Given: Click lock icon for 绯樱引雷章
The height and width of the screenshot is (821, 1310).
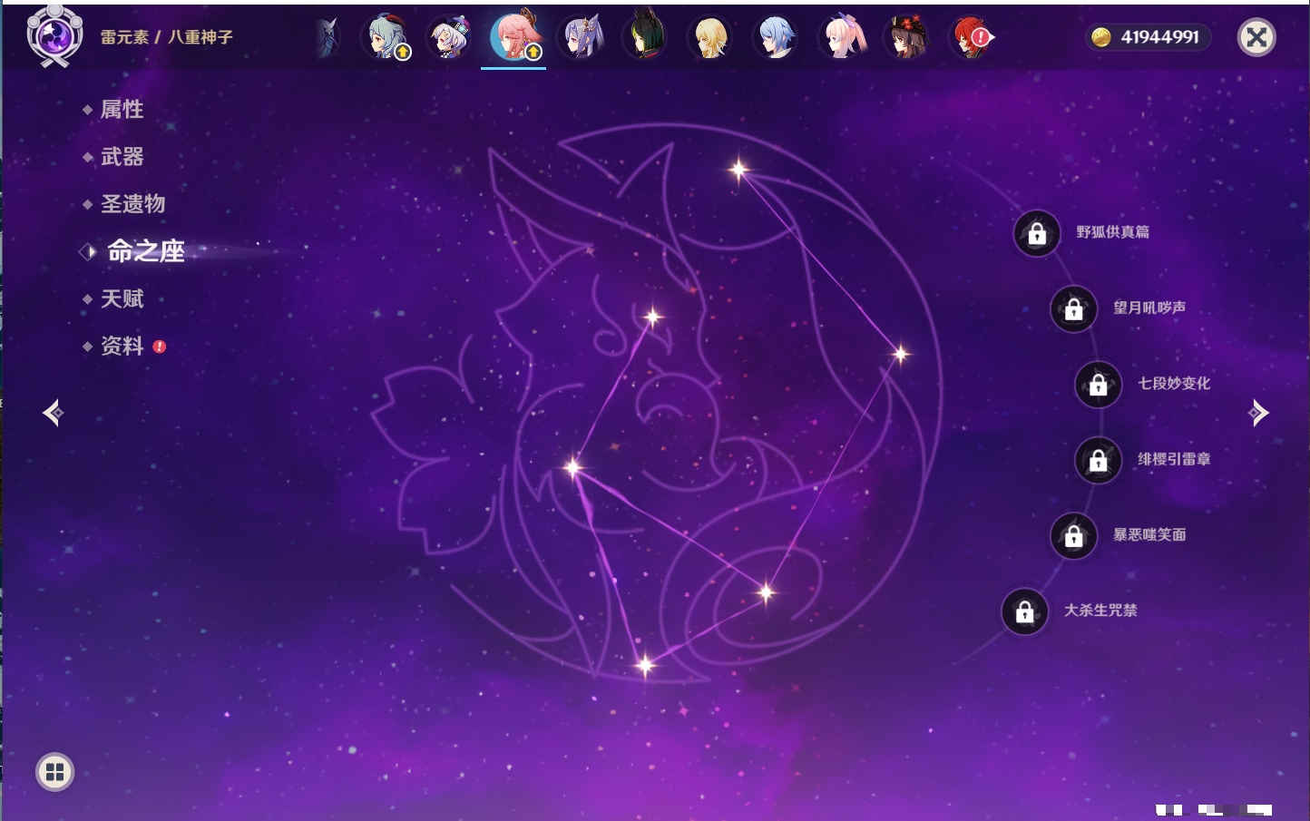Looking at the screenshot, I should (x=1099, y=461).
